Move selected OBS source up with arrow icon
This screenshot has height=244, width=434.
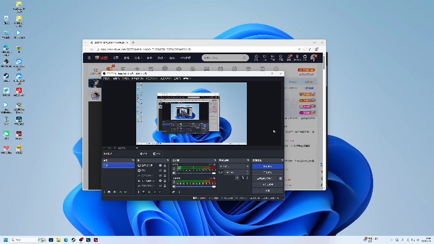click(154, 192)
